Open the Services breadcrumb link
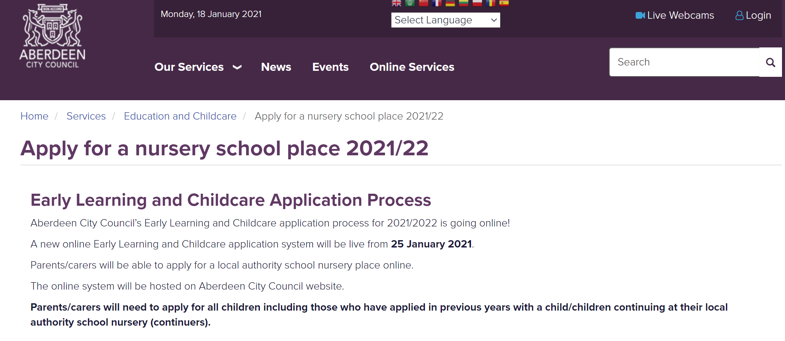Viewport: 785px width, 341px height. (x=86, y=116)
